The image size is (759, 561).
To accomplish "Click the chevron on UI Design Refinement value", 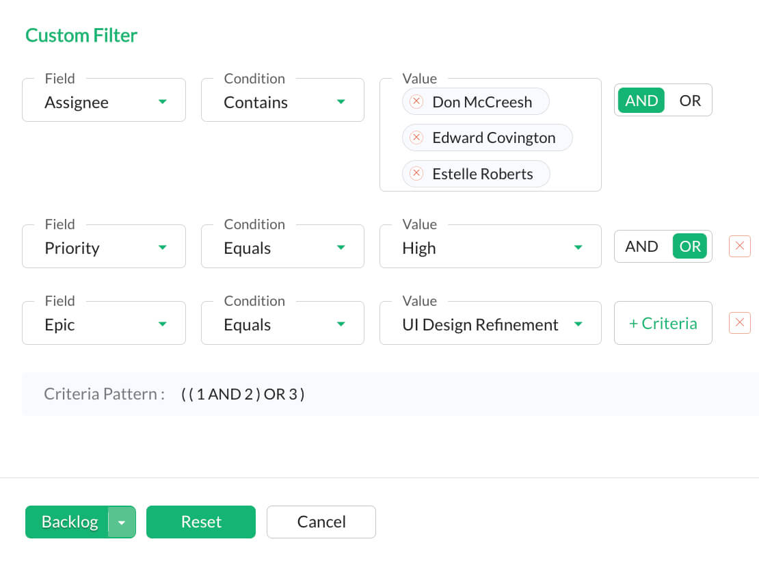I will [579, 324].
